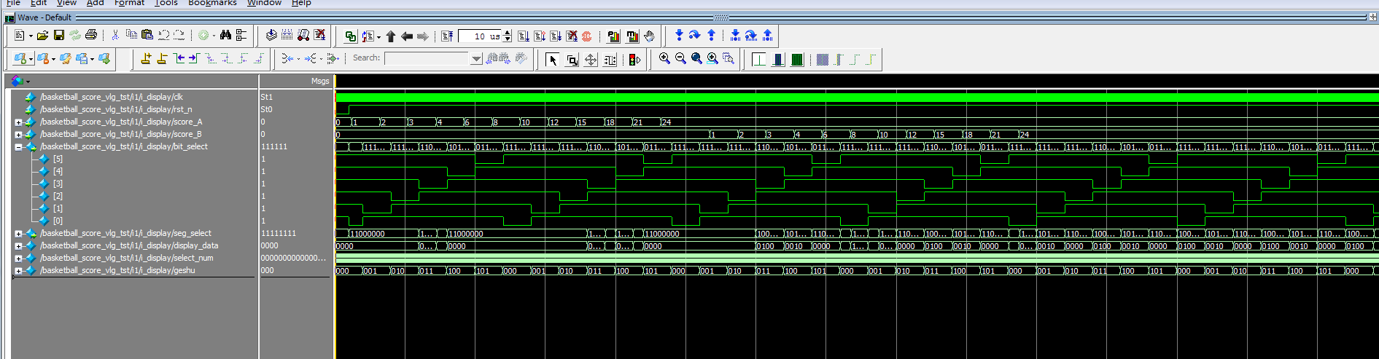Toggle the single-line wave format button
Image resolution: width=1379 pixels, height=359 pixels.
point(758,59)
